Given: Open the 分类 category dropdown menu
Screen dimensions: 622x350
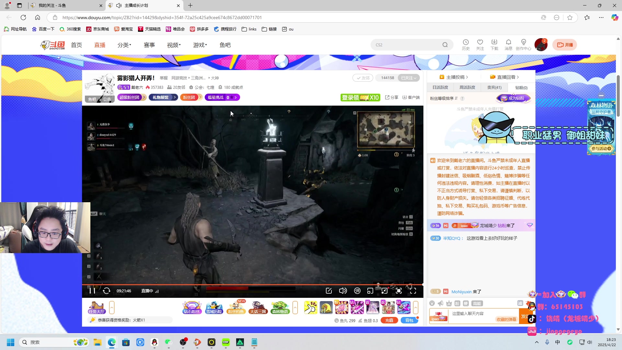Looking at the screenshot, I should tap(124, 45).
